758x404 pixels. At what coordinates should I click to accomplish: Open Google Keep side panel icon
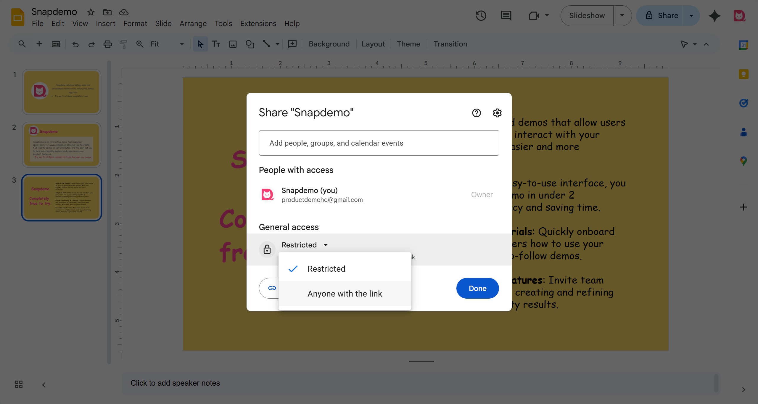click(x=743, y=74)
